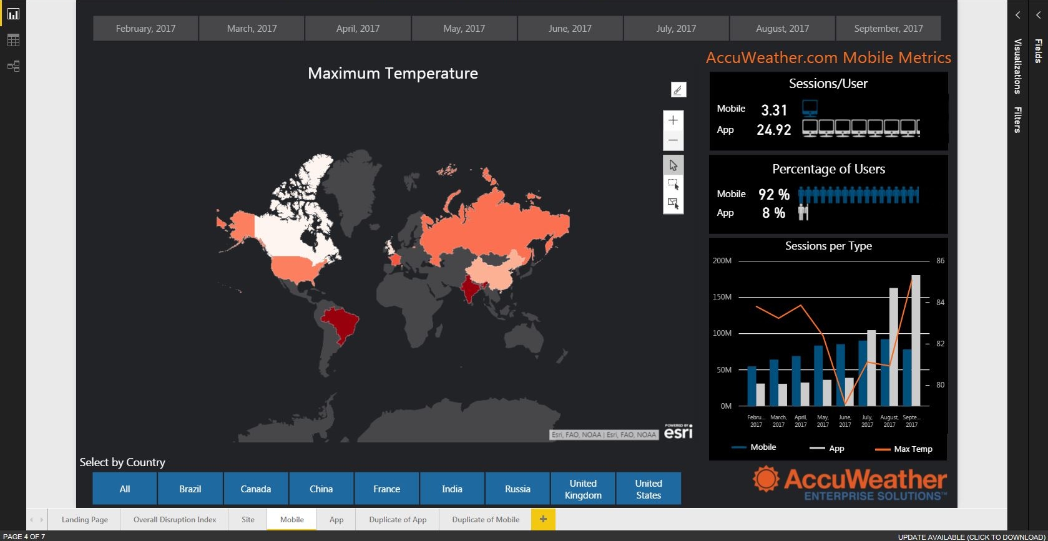Viewport: 1048px width, 541px height.
Task: Choose All in country selector
Action: click(x=125, y=489)
